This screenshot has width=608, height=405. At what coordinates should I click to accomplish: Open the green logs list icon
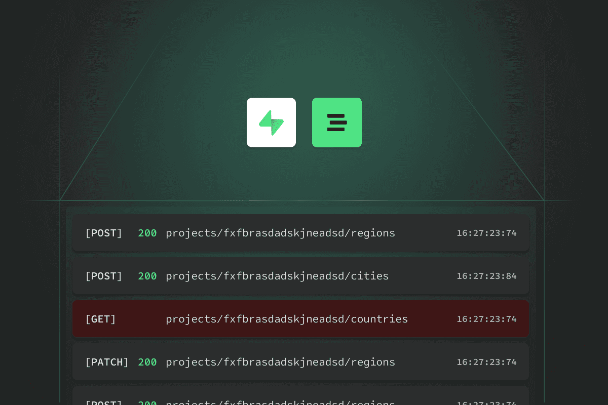336,123
